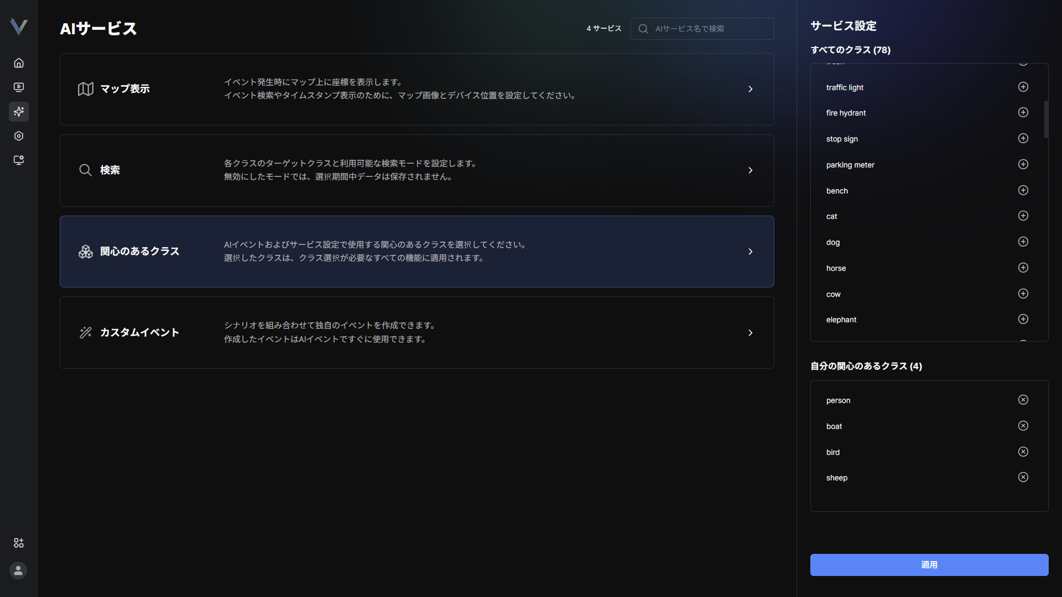Select the AI services sparkle icon
The image size is (1062, 597).
point(19,112)
